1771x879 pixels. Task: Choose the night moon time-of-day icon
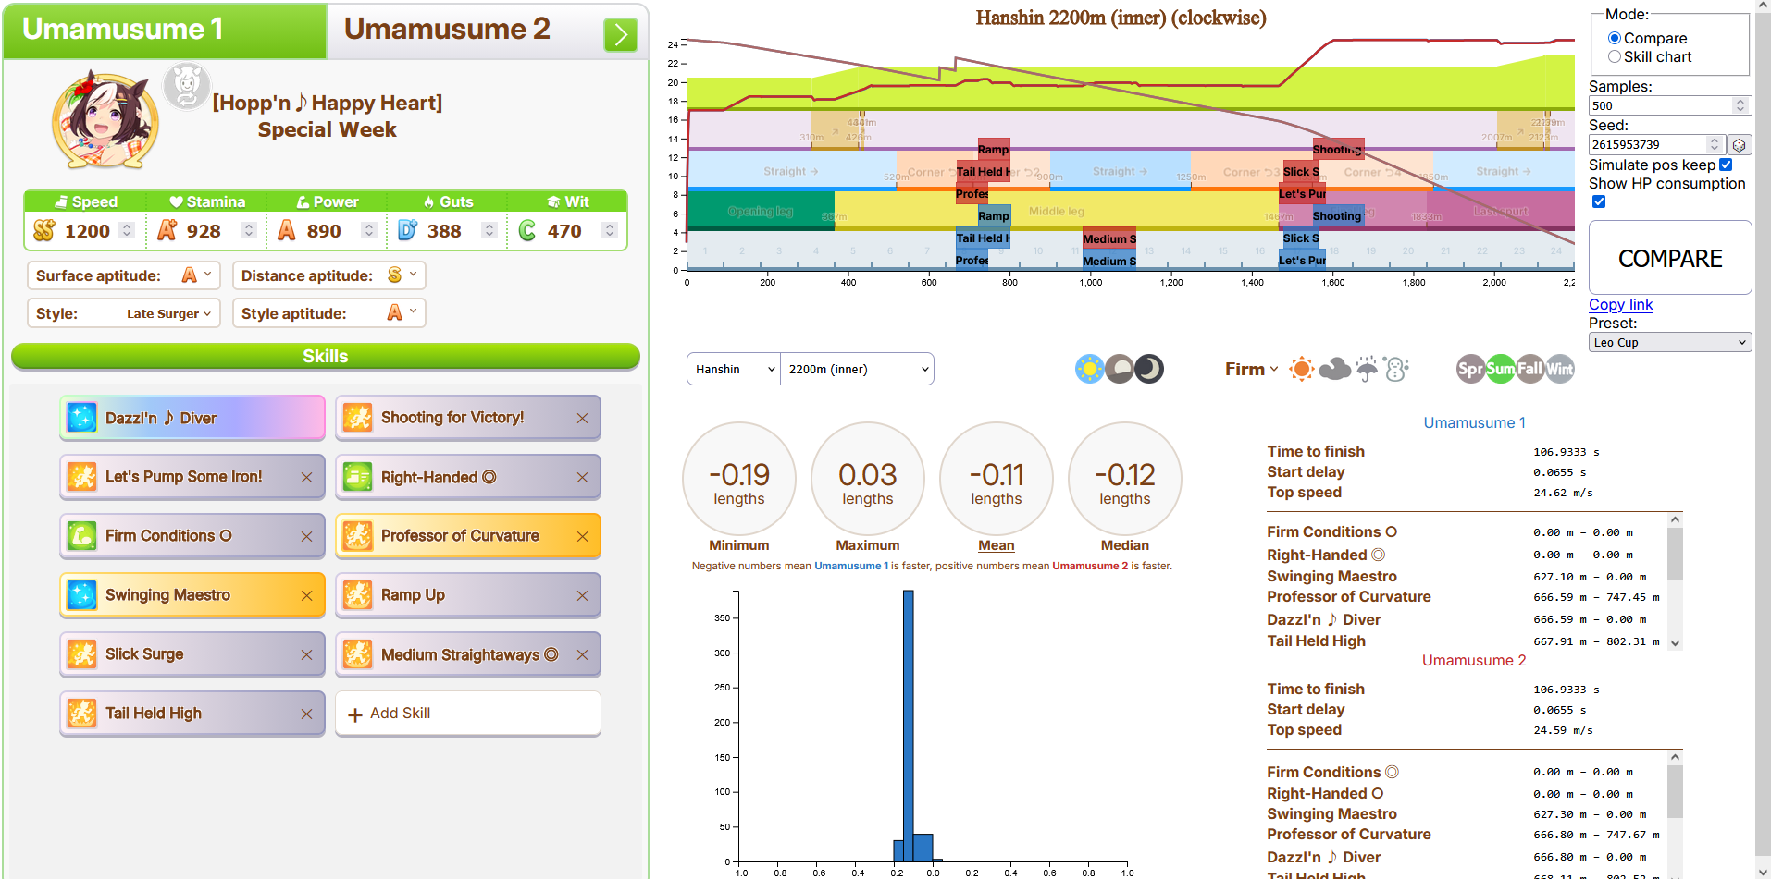pyautogui.click(x=1149, y=370)
